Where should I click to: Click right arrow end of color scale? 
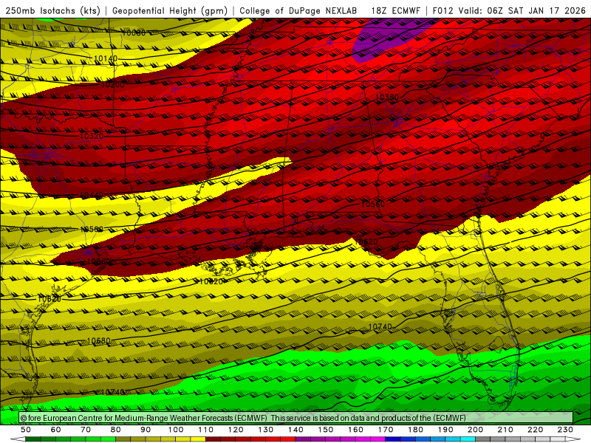pos(573,439)
